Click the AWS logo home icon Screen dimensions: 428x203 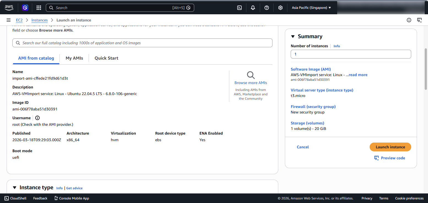(9, 8)
